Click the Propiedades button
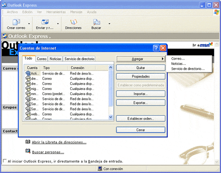 [141, 77]
